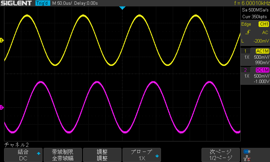Click the Curr 350kpts memory depth text
270x162 pixels.
point(254,17)
